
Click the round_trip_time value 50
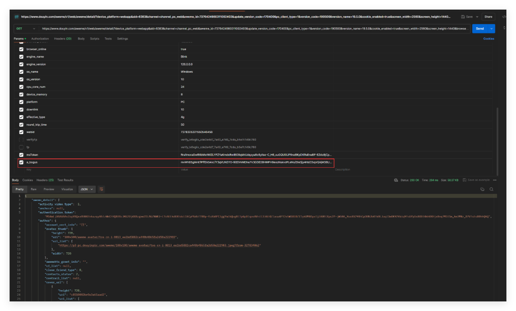click(x=182, y=125)
